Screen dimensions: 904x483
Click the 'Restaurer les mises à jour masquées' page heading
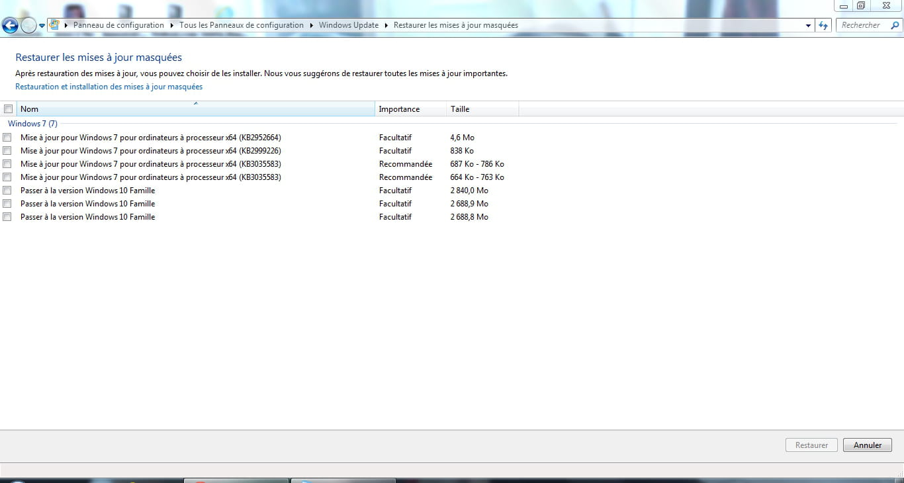99,58
